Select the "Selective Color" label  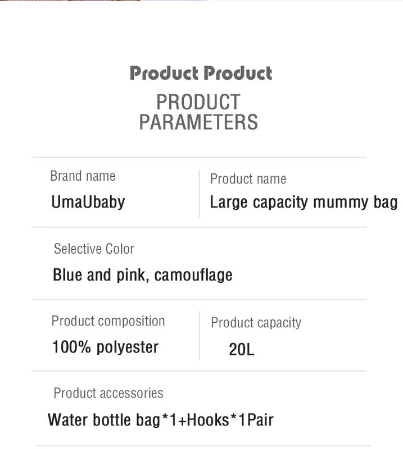[x=94, y=249]
